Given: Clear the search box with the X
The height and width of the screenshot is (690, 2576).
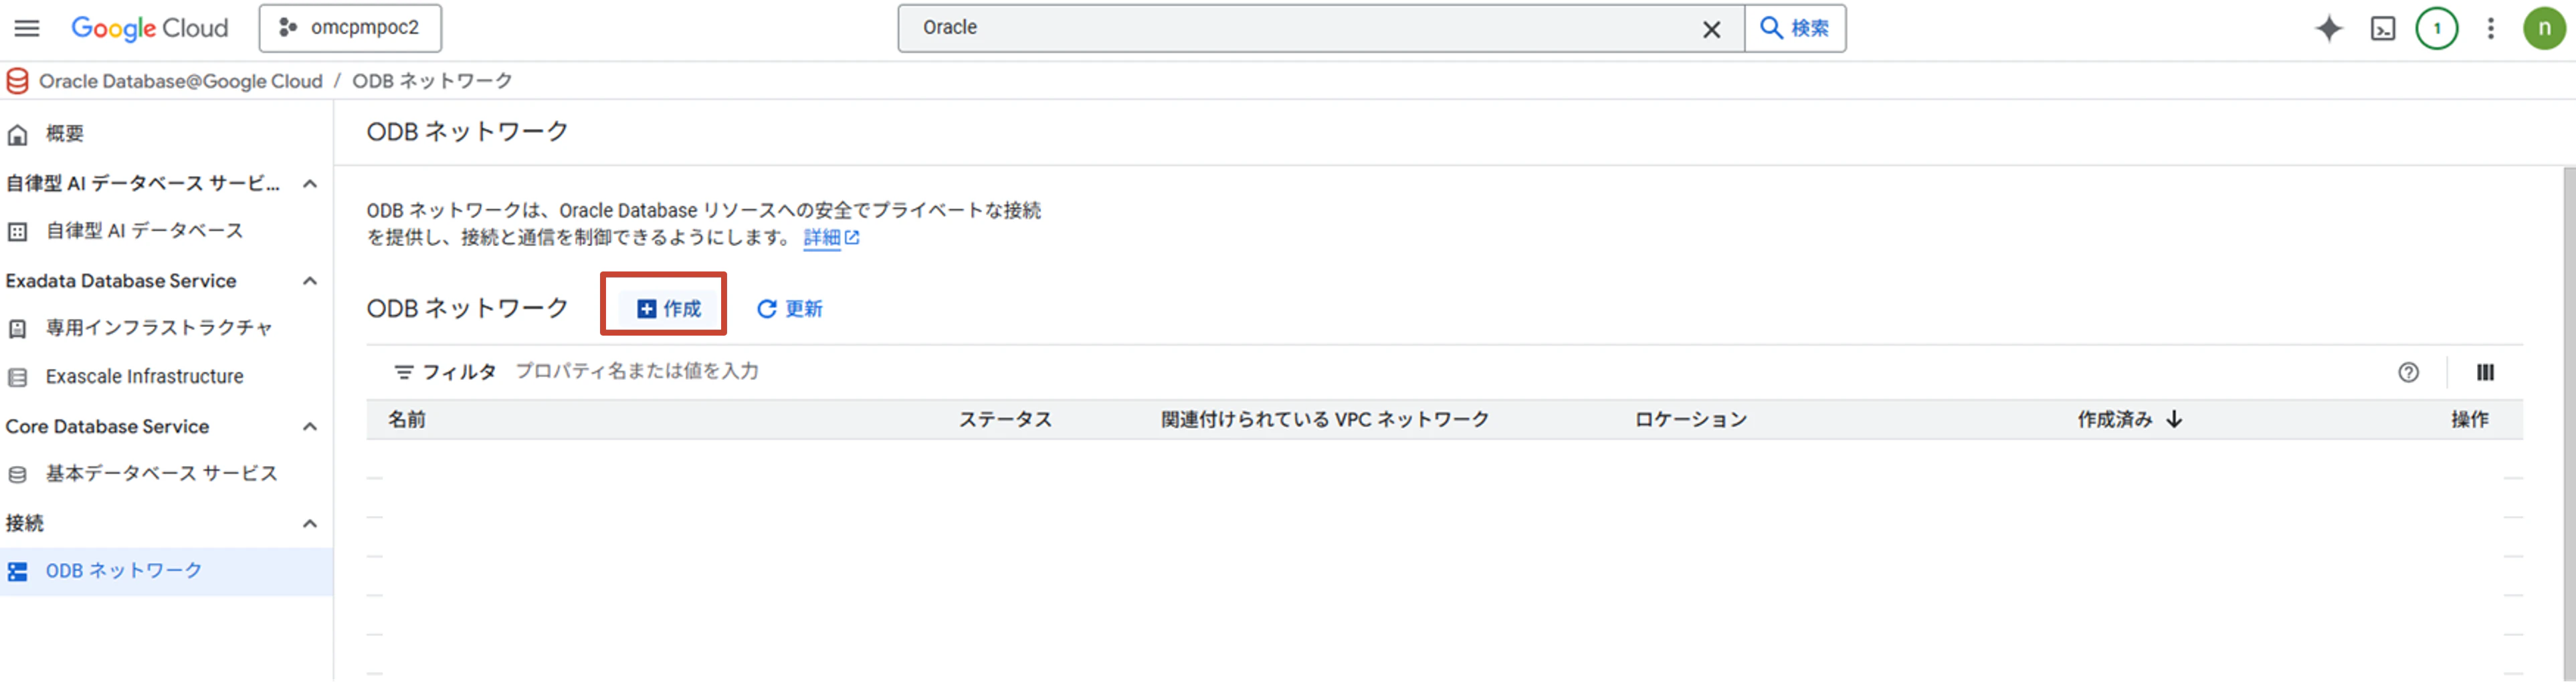Looking at the screenshot, I should [1711, 29].
